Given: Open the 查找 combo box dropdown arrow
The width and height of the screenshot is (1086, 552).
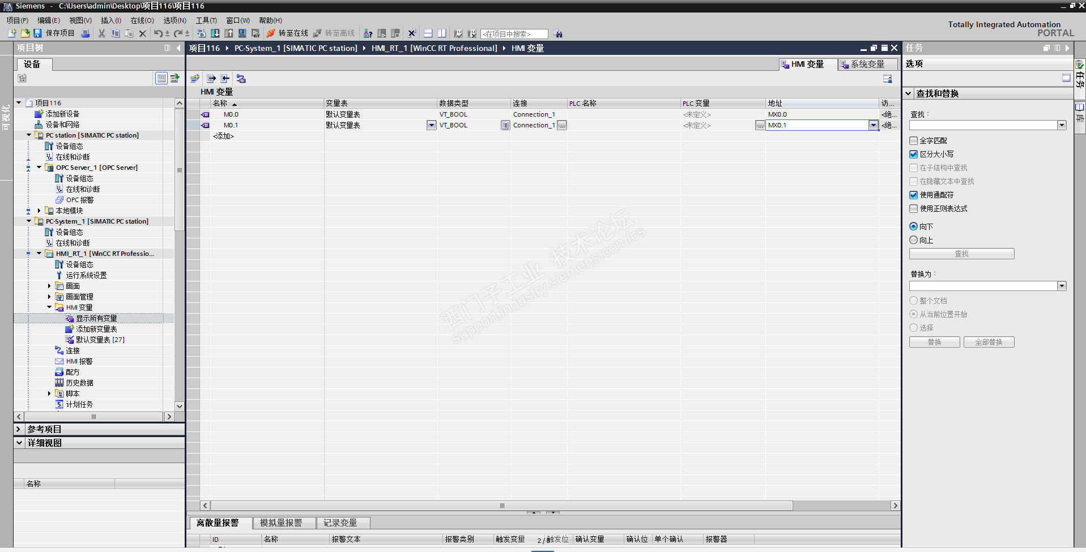Looking at the screenshot, I should click(x=1062, y=125).
